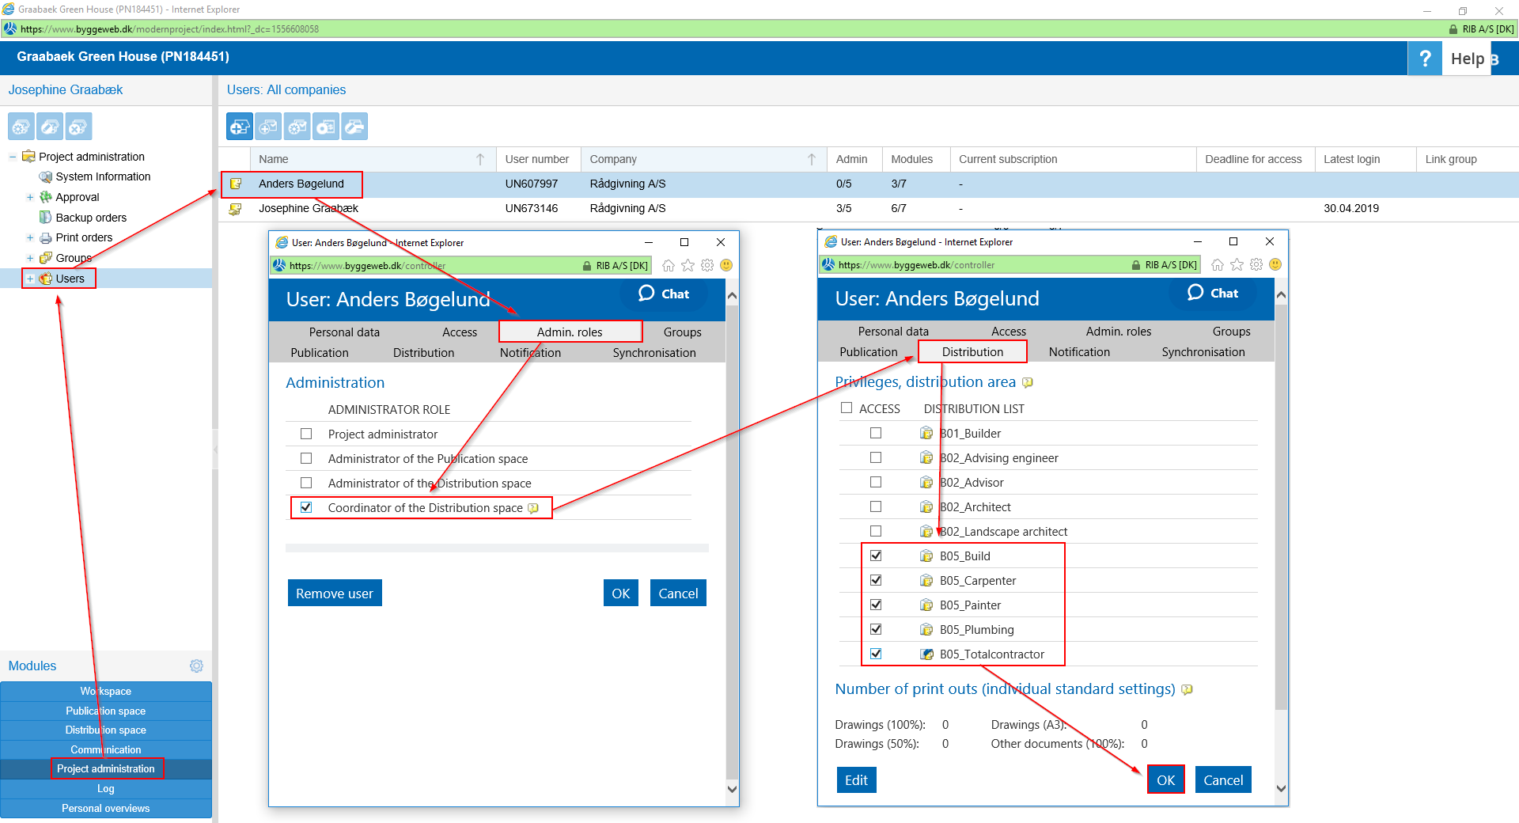1519x823 pixels.
Task: Uncheck the B05_Carpenter distribution list
Action: [x=876, y=580]
